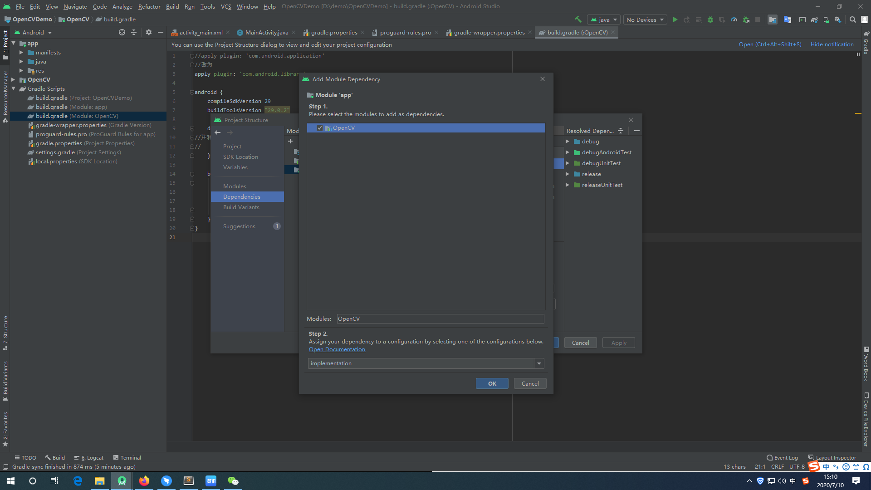Run the app with the green play button
871x490 pixels.
tap(675, 20)
